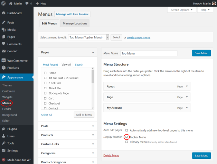Check the 1st Full Post + 2 Col Grid checkbox

pos(45,78)
